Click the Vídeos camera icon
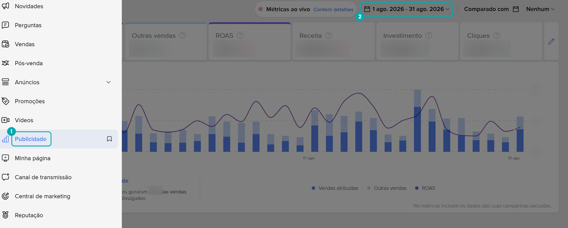568x228 pixels. point(5,120)
